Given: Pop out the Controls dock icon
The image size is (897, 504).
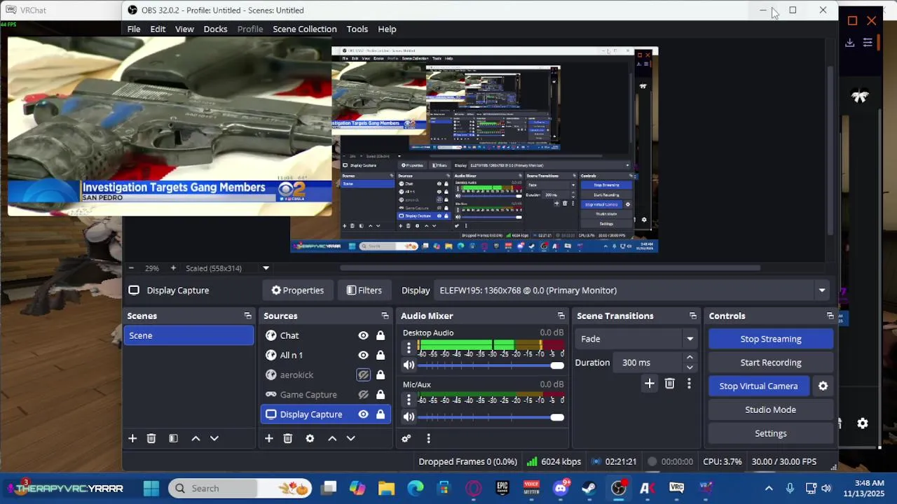Looking at the screenshot, I should (830, 316).
